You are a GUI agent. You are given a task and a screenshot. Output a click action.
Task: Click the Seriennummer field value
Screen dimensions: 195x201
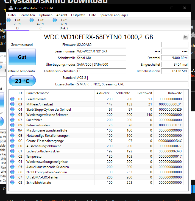click(x=101, y=51)
